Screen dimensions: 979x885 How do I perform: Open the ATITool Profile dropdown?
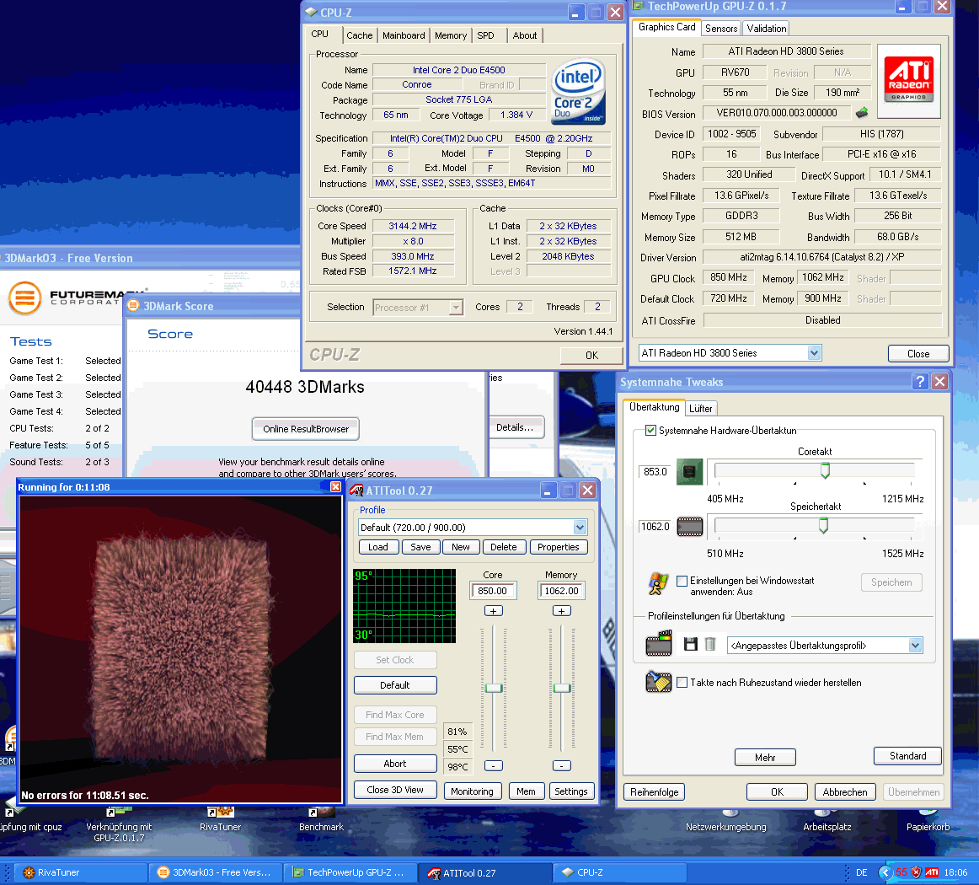(580, 528)
